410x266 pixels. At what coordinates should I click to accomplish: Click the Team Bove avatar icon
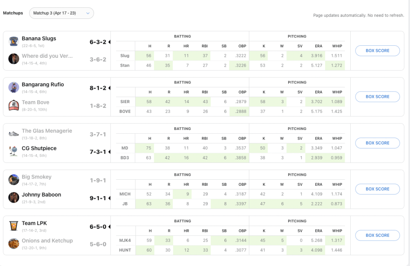[14, 105]
